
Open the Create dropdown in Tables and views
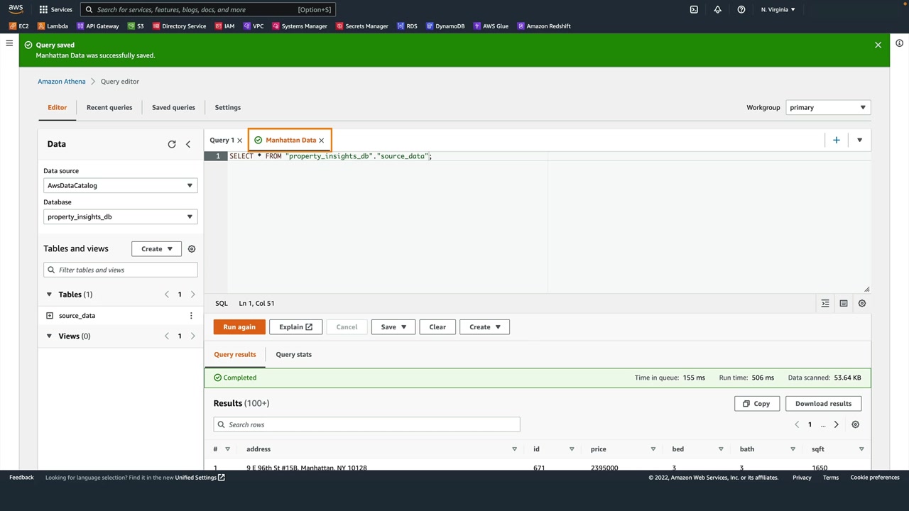tap(156, 249)
